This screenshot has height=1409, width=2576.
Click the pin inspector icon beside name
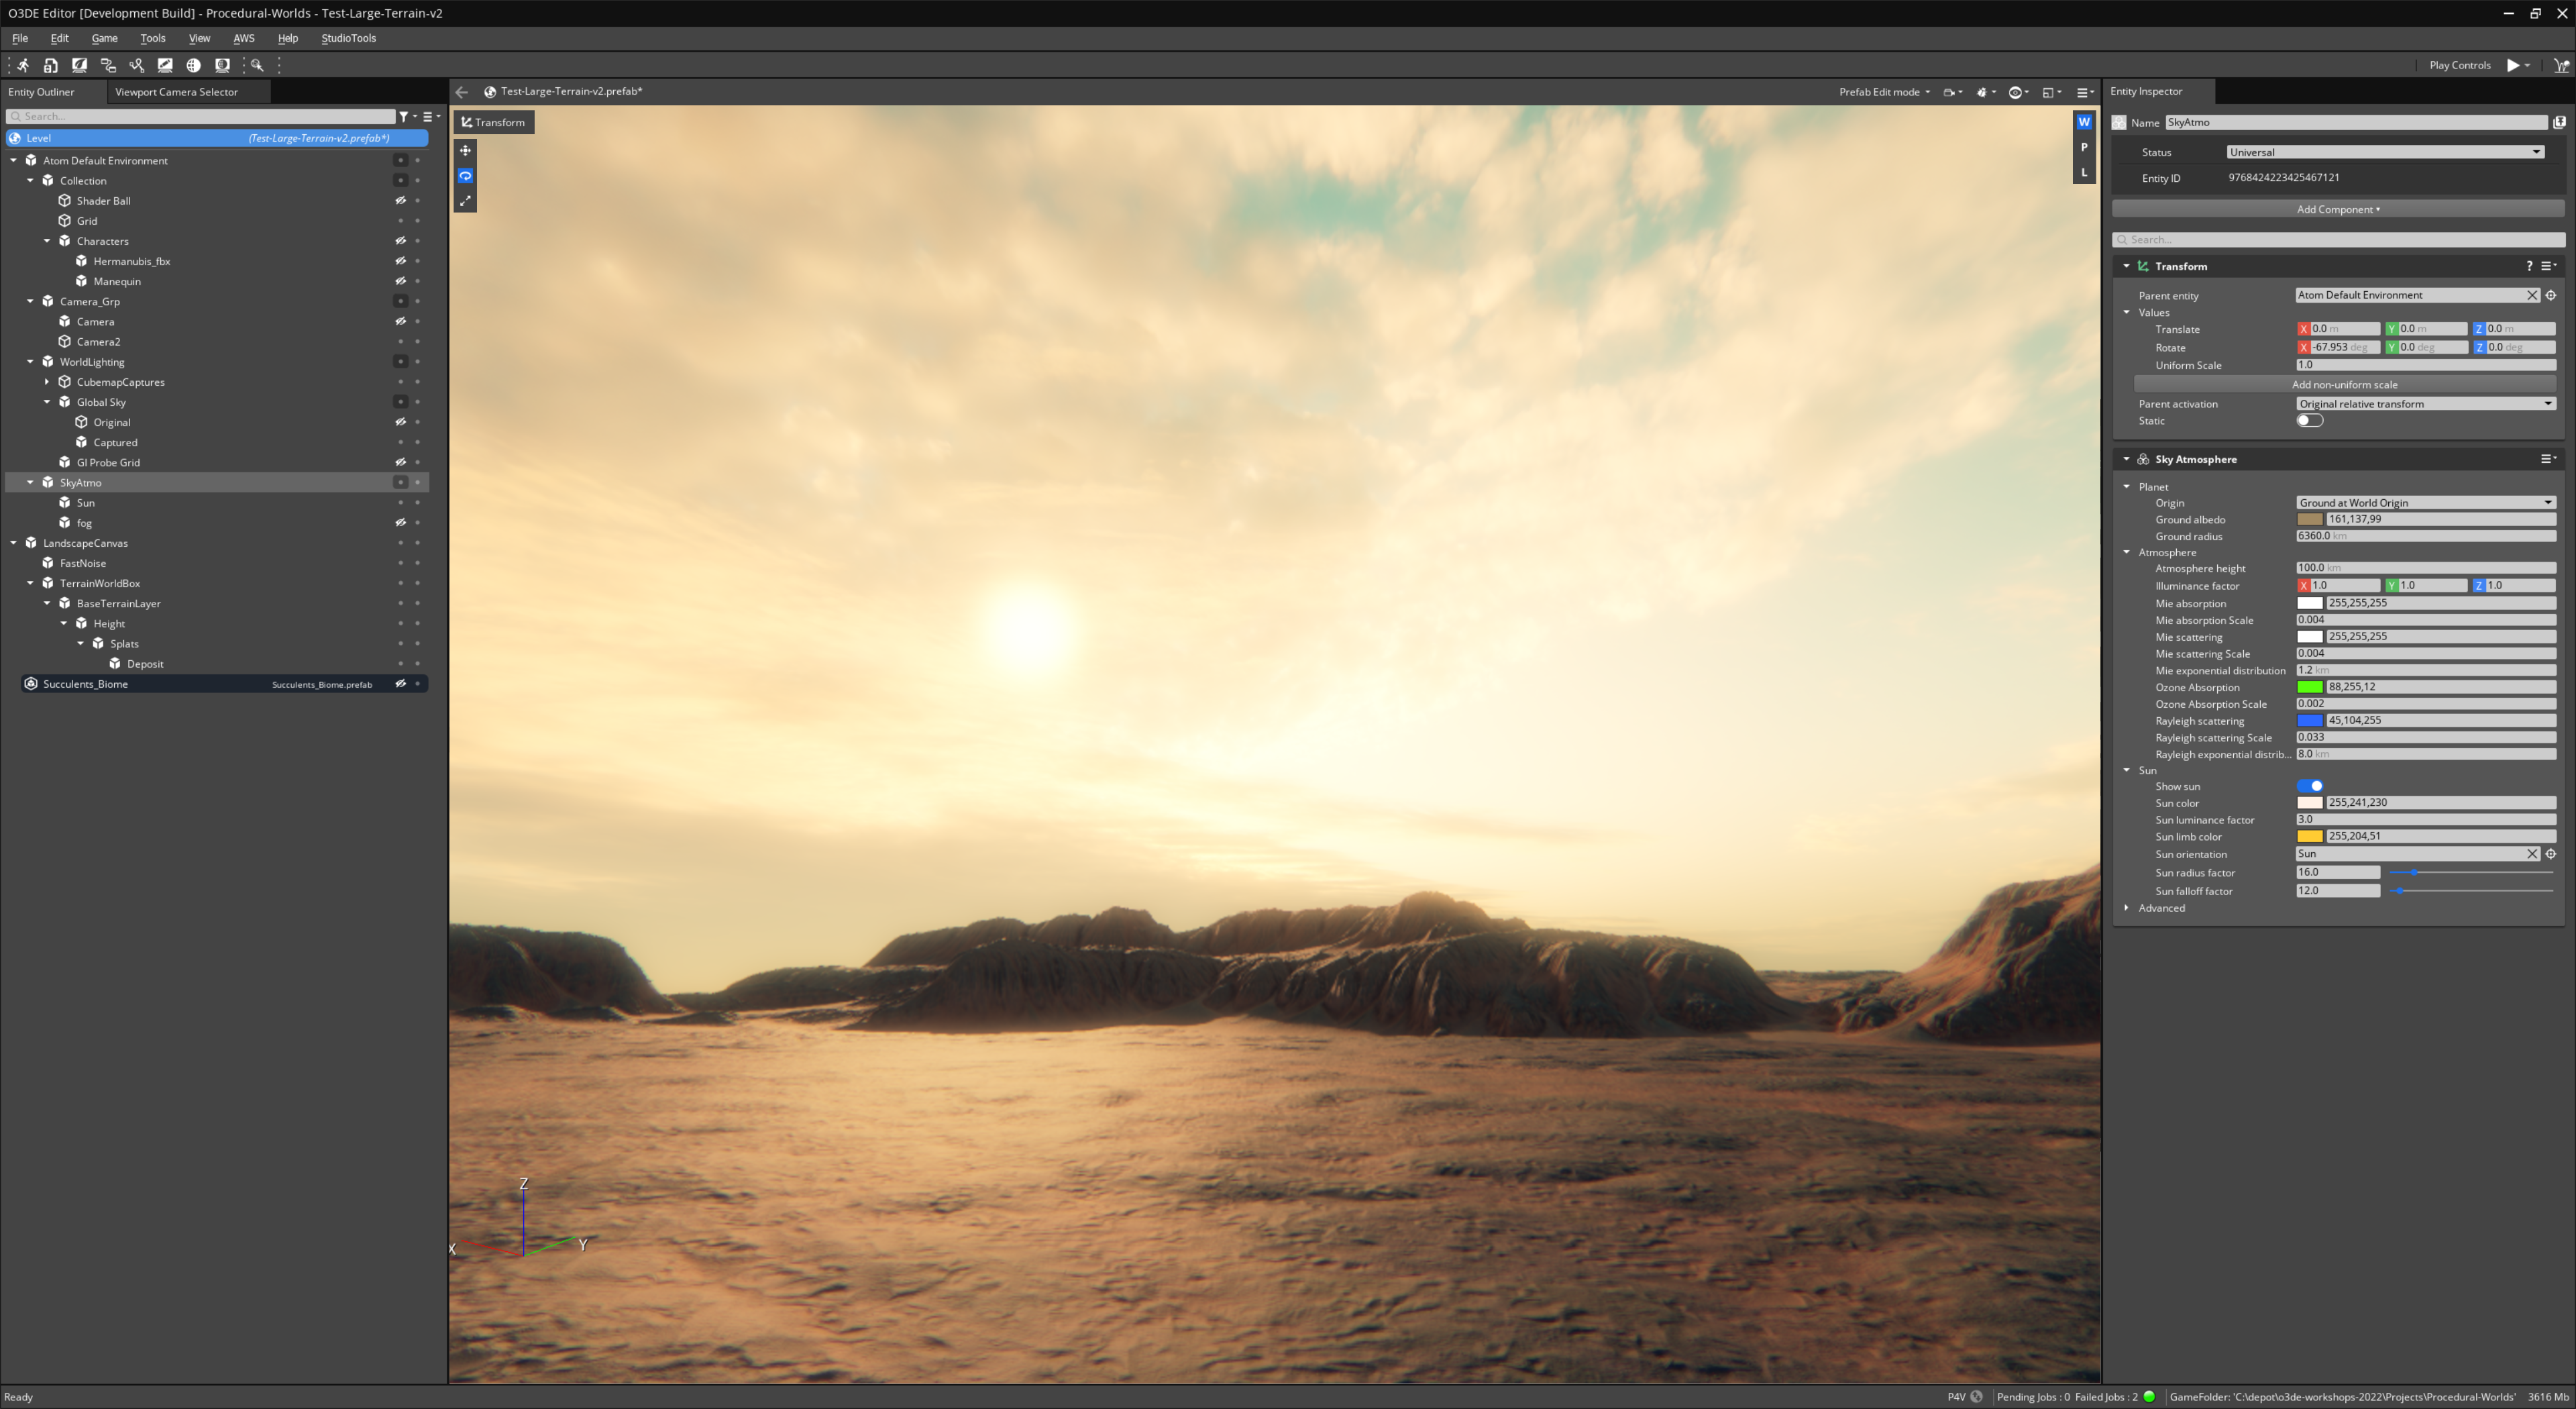[x=2559, y=123]
